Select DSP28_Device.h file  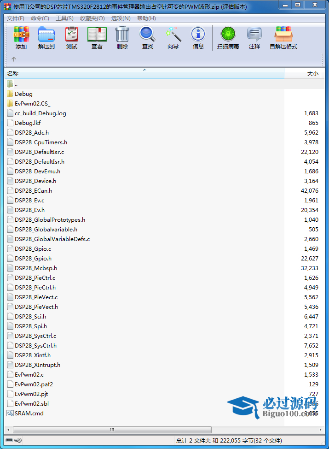(x=35, y=181)
